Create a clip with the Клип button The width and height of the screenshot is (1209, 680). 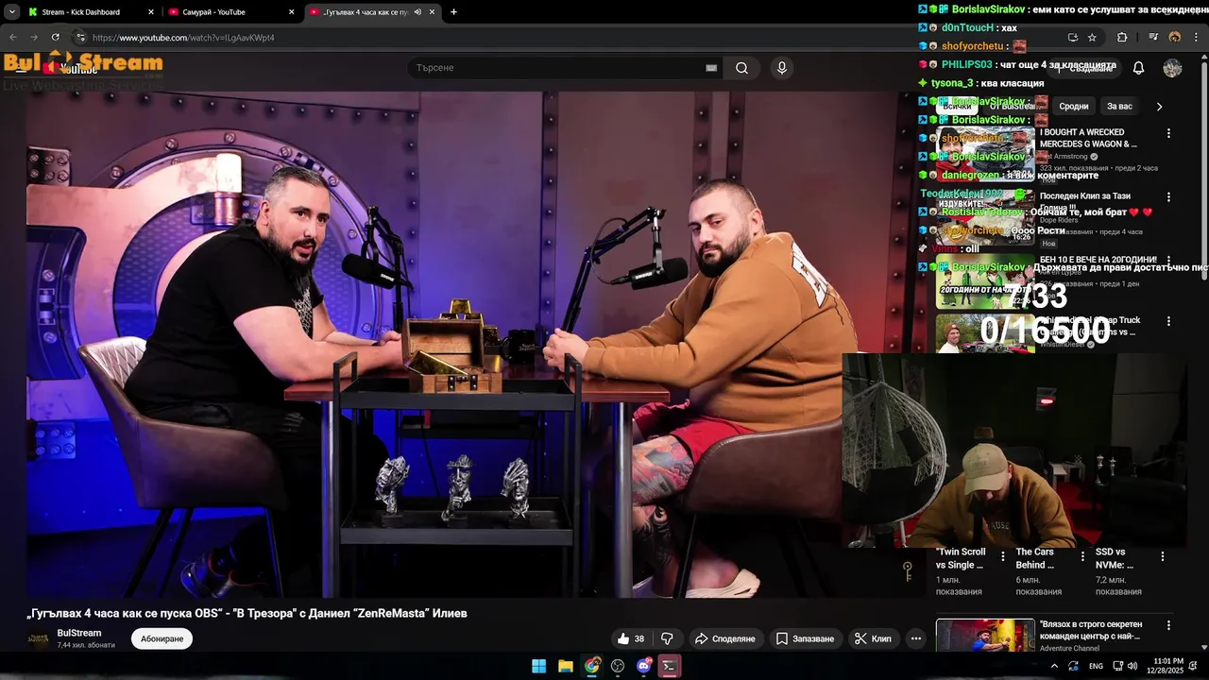click(x=873, y=638)
